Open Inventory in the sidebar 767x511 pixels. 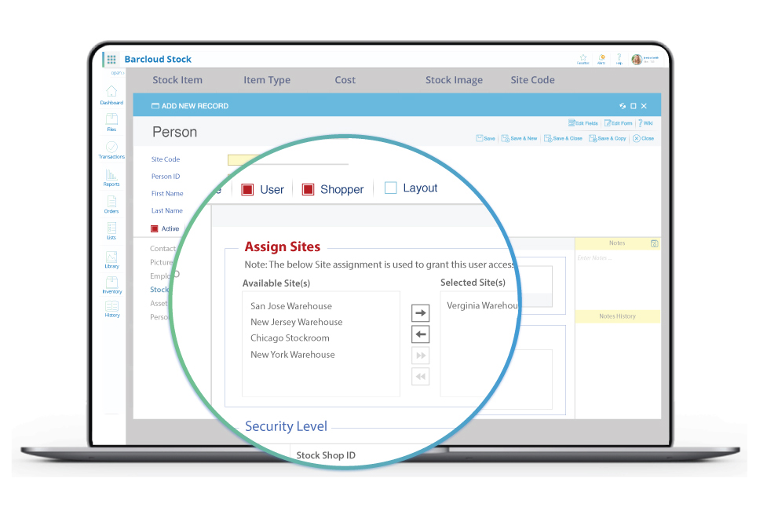[x=112, y=285]
